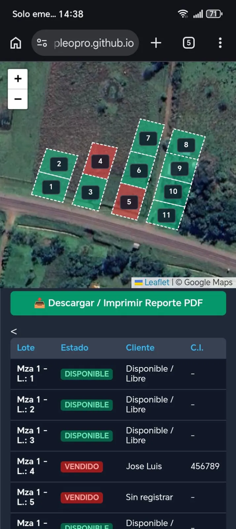
Task: Select lot 6 marker on map
Action: pos(139,170)
